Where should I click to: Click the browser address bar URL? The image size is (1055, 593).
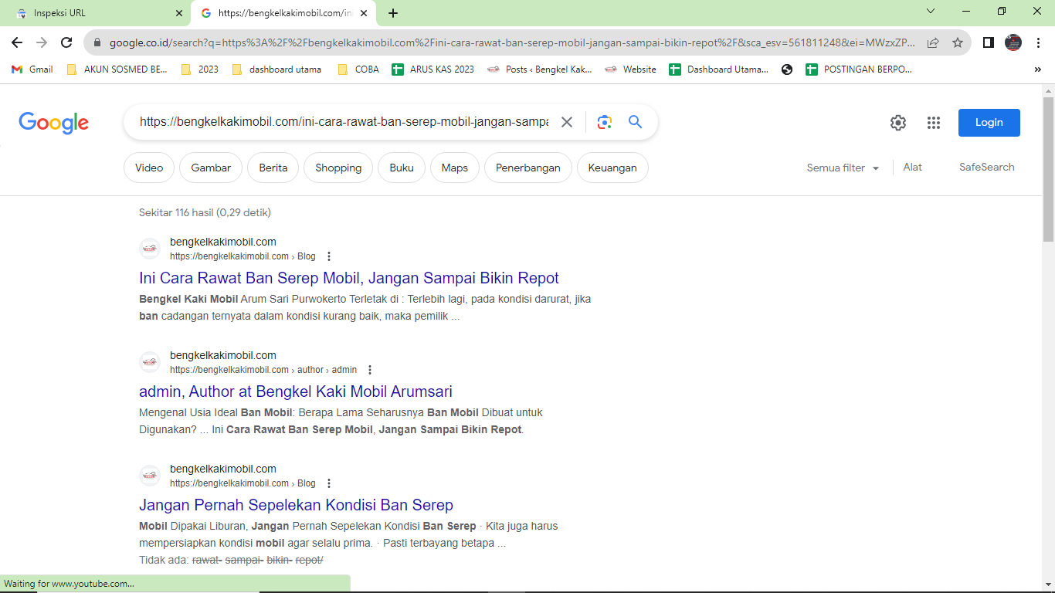point(513,43)
